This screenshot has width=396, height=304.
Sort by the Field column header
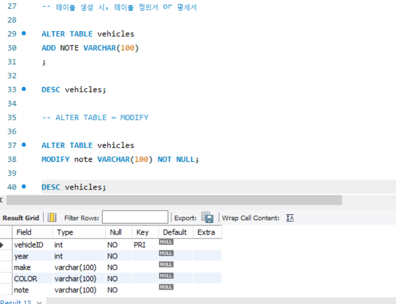click(x=32, y=232)
